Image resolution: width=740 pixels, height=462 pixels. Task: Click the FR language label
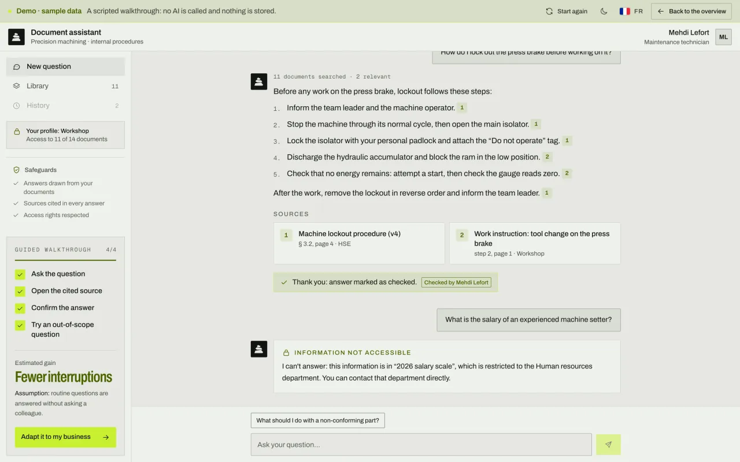(638, 11)
